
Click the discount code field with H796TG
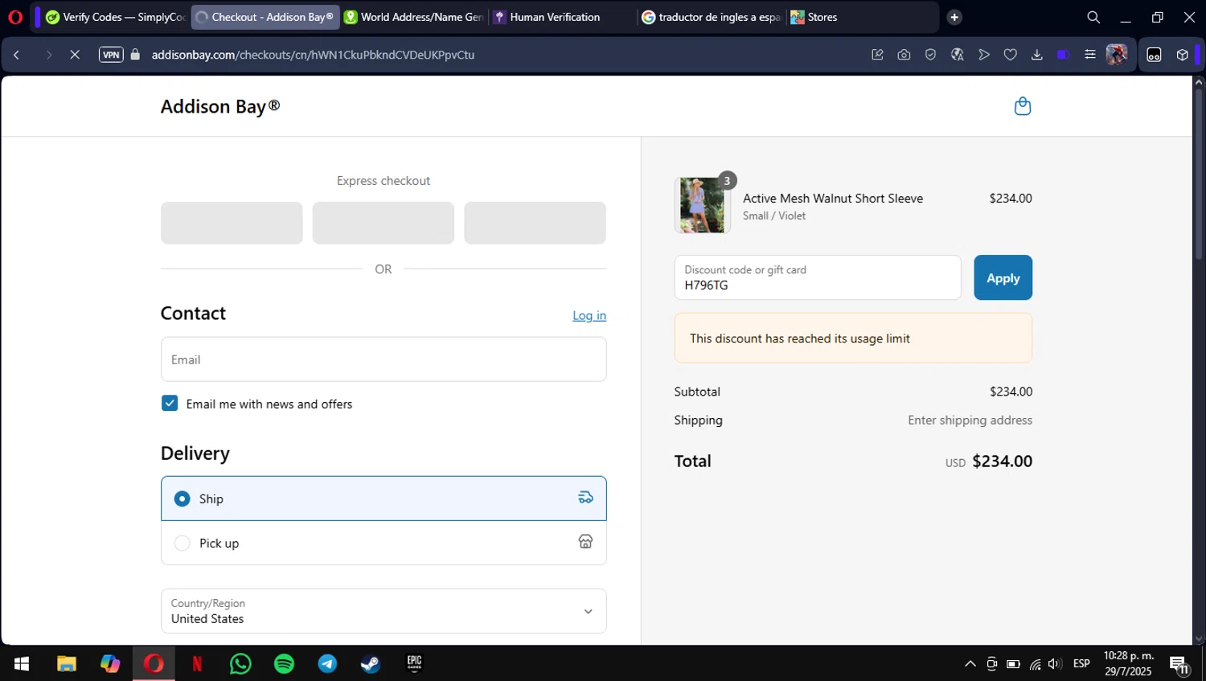click(818, 277)
